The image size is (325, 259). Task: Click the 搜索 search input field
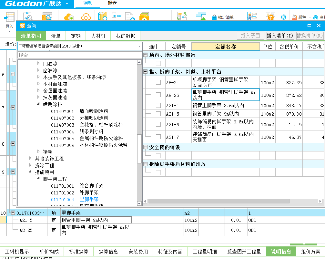[80, 55]
